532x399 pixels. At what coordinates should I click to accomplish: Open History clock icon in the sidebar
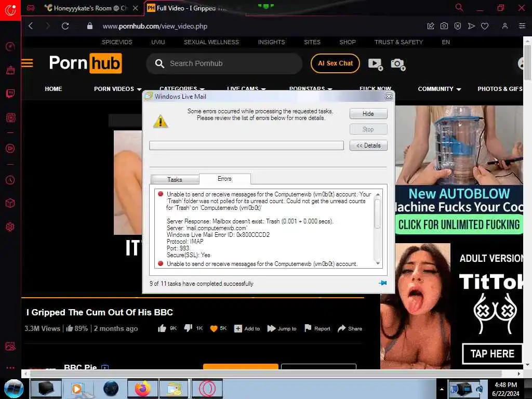pyautogui.click(x=10, y=180)
